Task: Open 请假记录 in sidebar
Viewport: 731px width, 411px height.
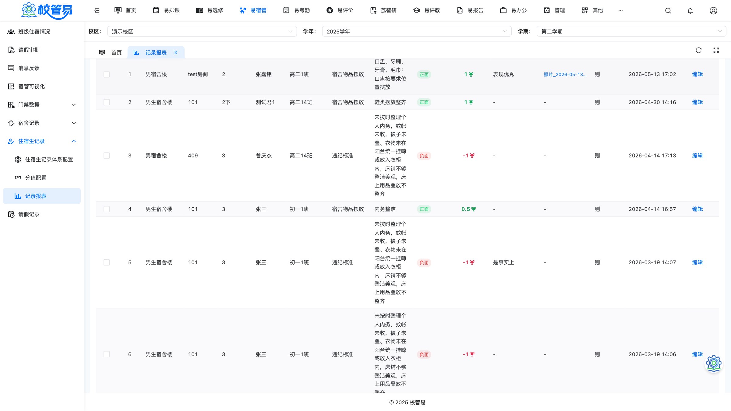Action: [x=42, y=214]
